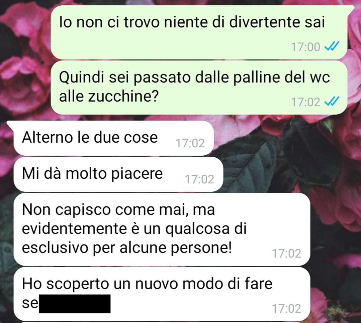Viewport: 361px width, 323px height.
Task: Tap the blue double-check on the zucchine message
Action: (x=331, y=102)
